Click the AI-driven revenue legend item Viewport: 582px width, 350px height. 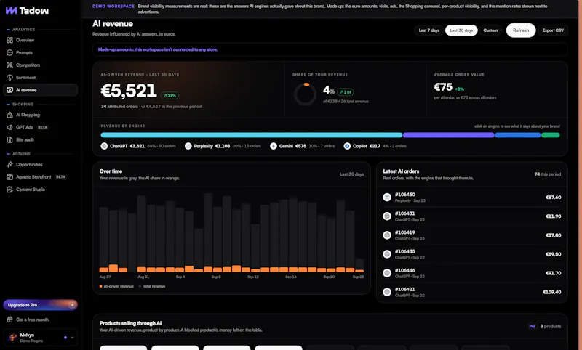pyautogui.click(x=116, y=286)
